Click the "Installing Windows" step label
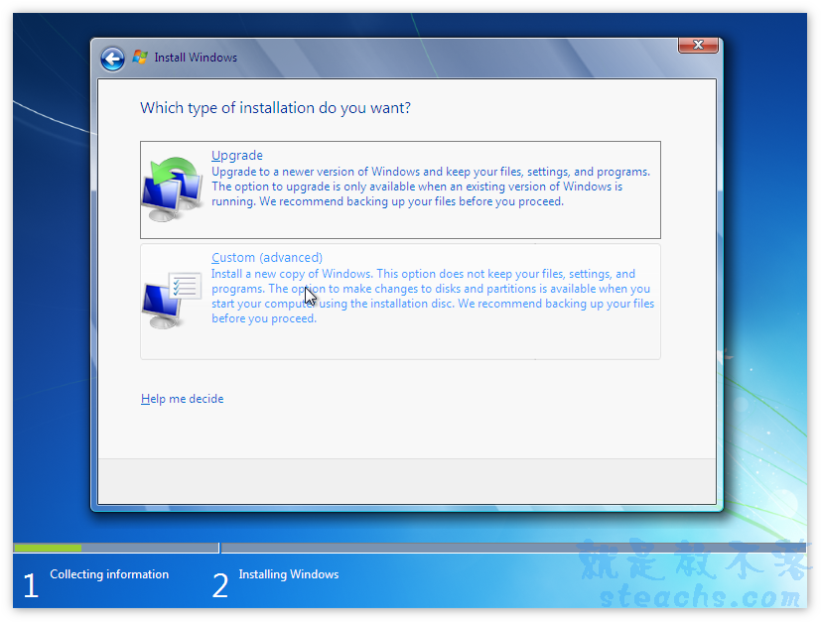The image size is (821, 622). [289, 574]
